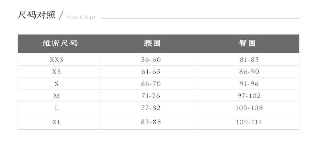The width and height of the screenshot is (317, 150).
Task: Click hip value 81-85
Action: pyautogui.click(x=249, y=60)
